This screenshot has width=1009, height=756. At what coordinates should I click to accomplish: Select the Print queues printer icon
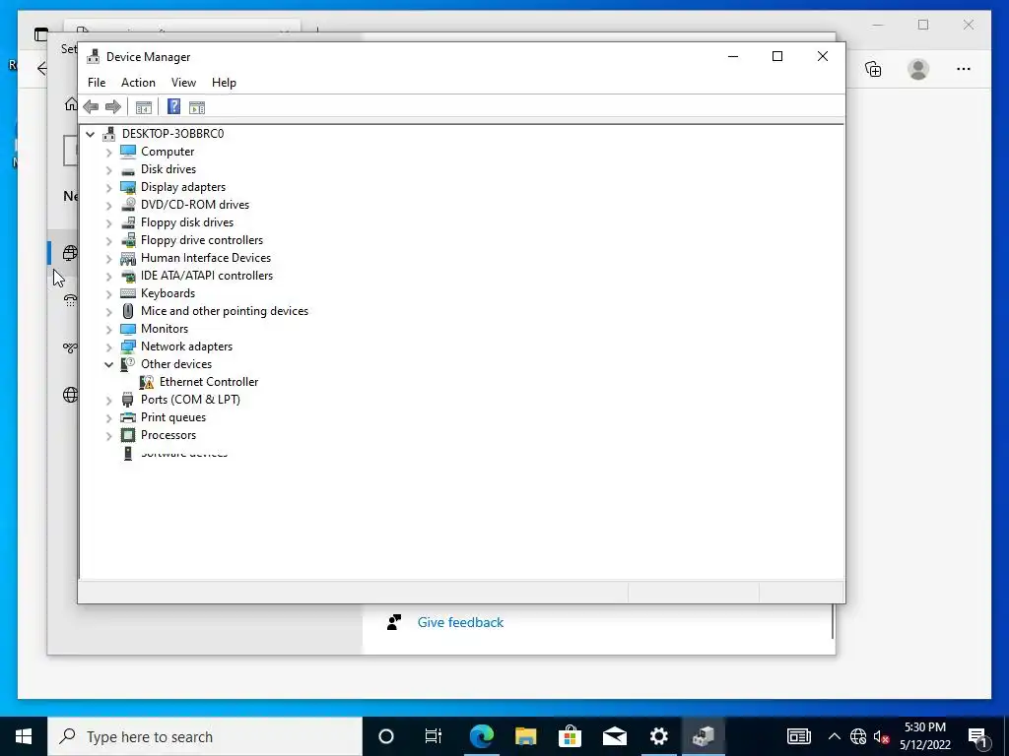[128, 417]
